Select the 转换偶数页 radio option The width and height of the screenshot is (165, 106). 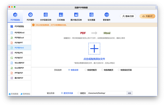point(107,70)
